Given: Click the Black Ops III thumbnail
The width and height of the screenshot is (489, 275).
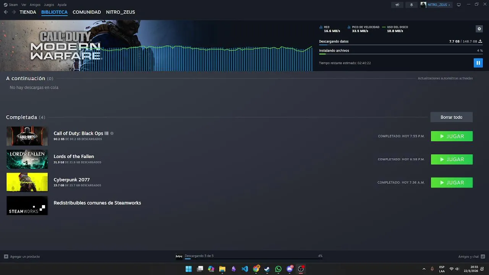Looking at the screenshot, I should 27,136.
